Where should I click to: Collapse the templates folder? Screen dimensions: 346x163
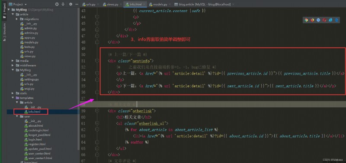coord(13,98)
